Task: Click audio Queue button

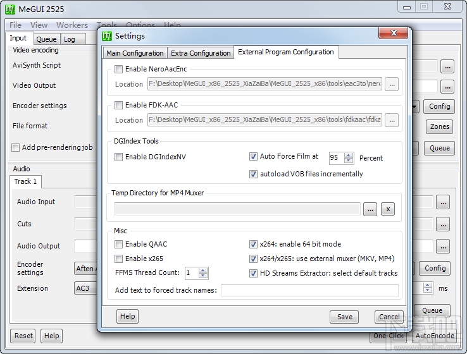Action: tap(432, 310)
